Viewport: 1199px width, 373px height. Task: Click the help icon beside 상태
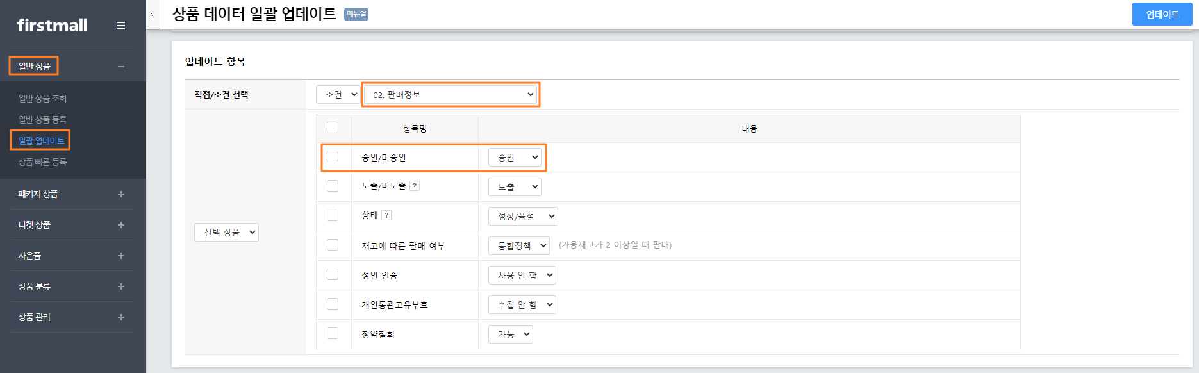coord(386,215)
